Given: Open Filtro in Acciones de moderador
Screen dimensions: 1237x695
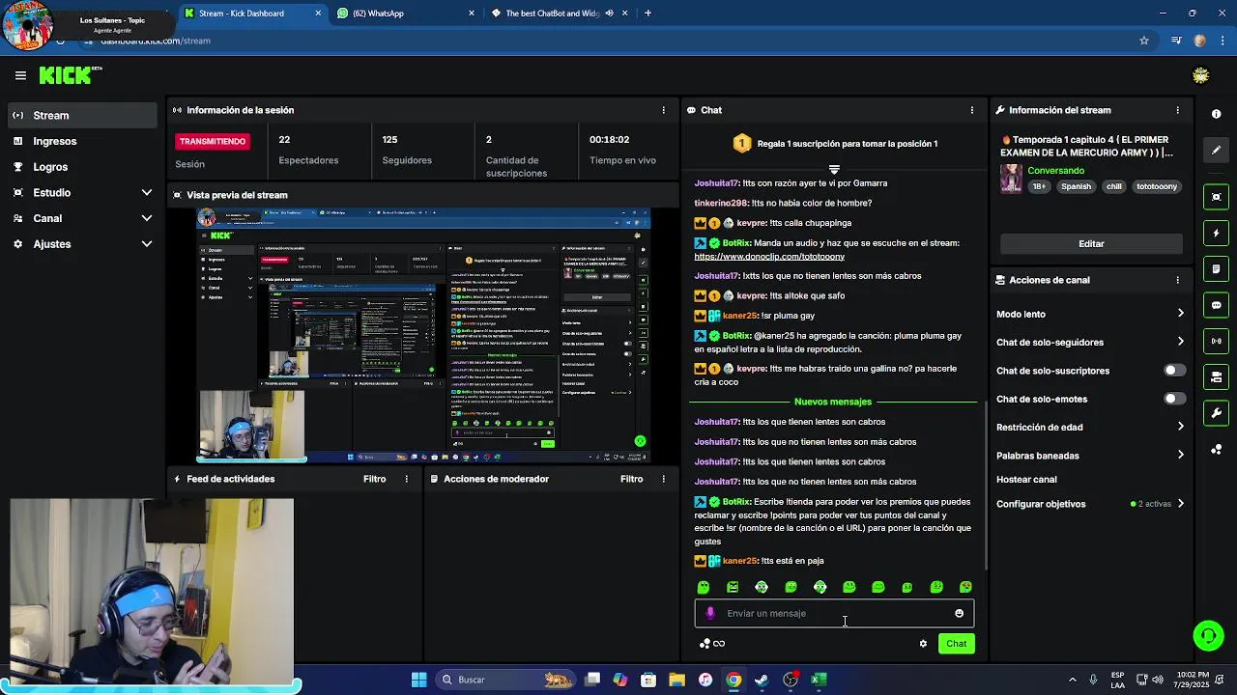Looking at the screenshot, I should [631, 479].
